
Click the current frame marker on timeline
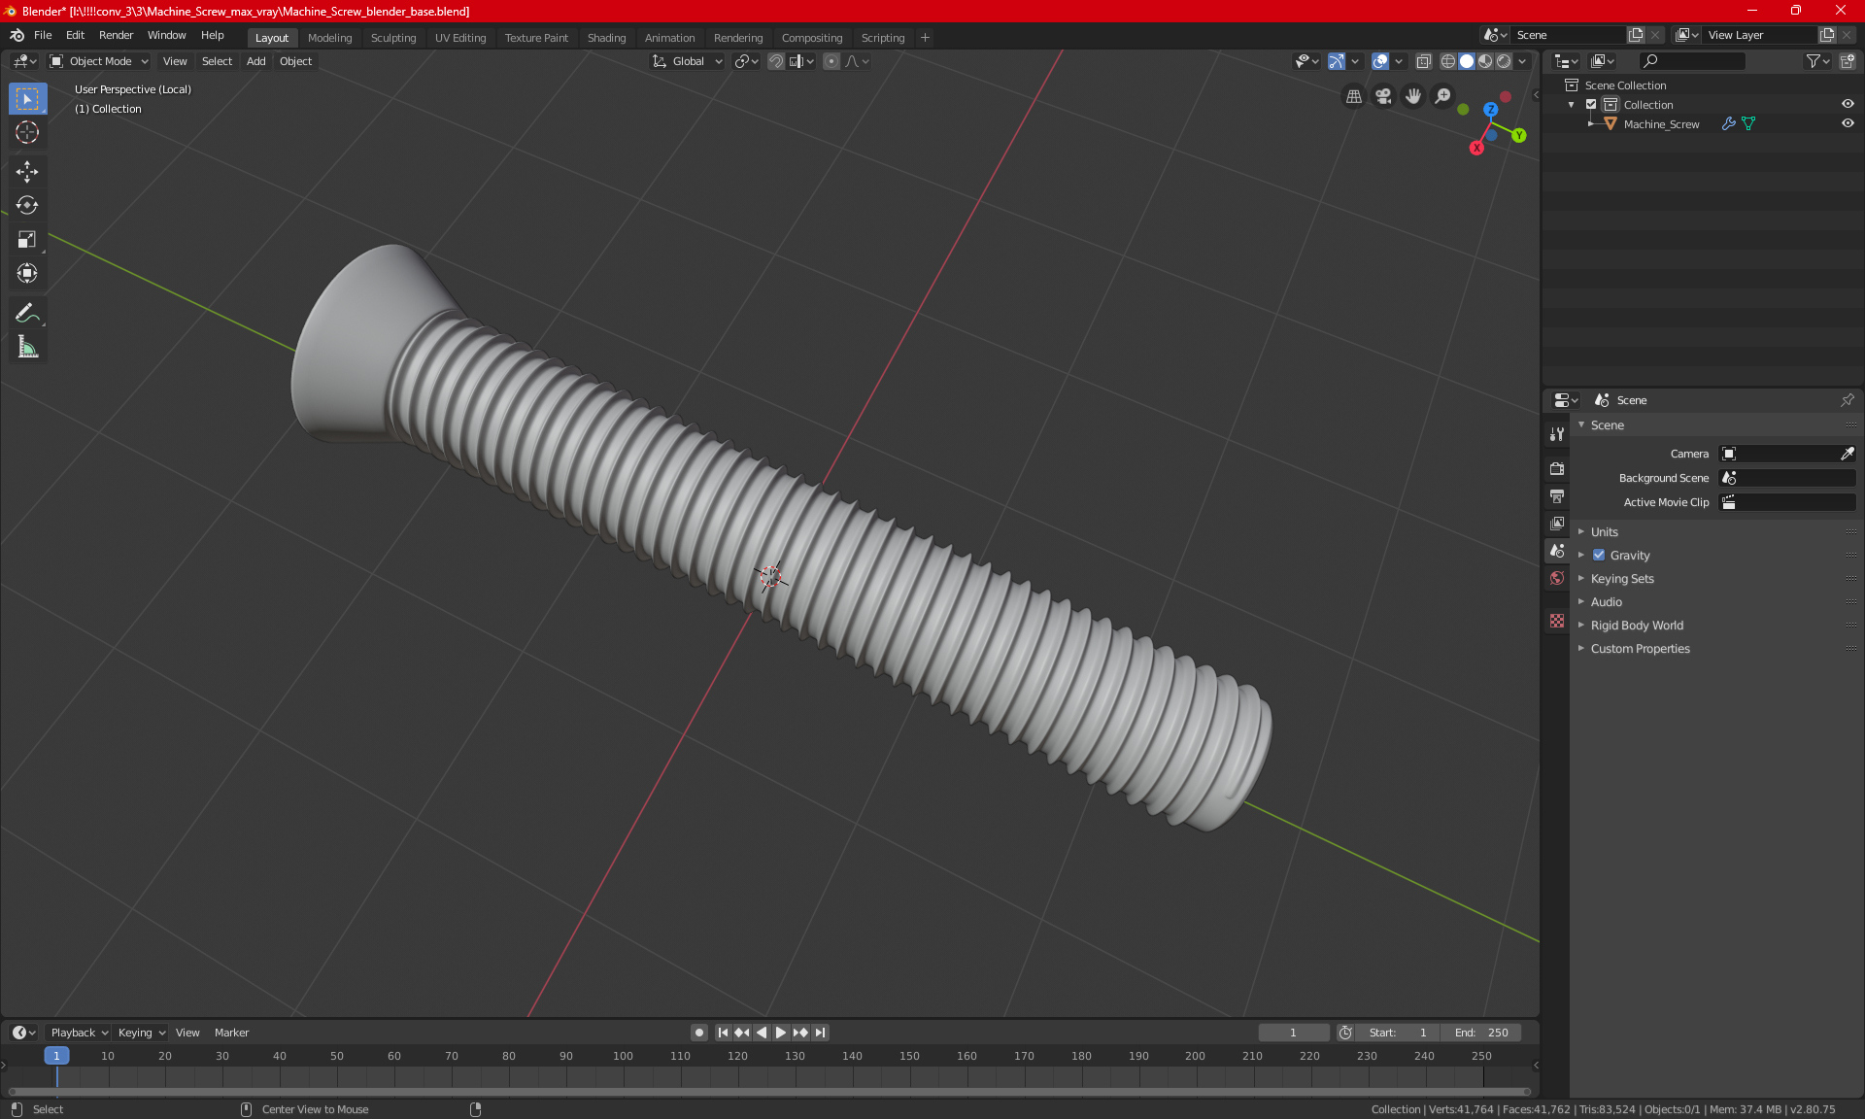[56, 1056]
